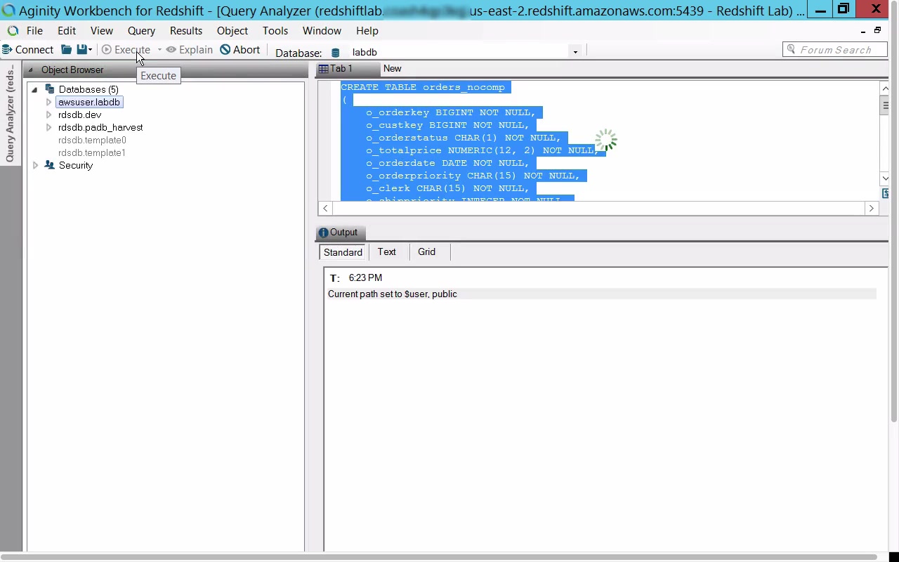
Task: Click the editor vertical scrollbar thumb
Action: [885, 105]
